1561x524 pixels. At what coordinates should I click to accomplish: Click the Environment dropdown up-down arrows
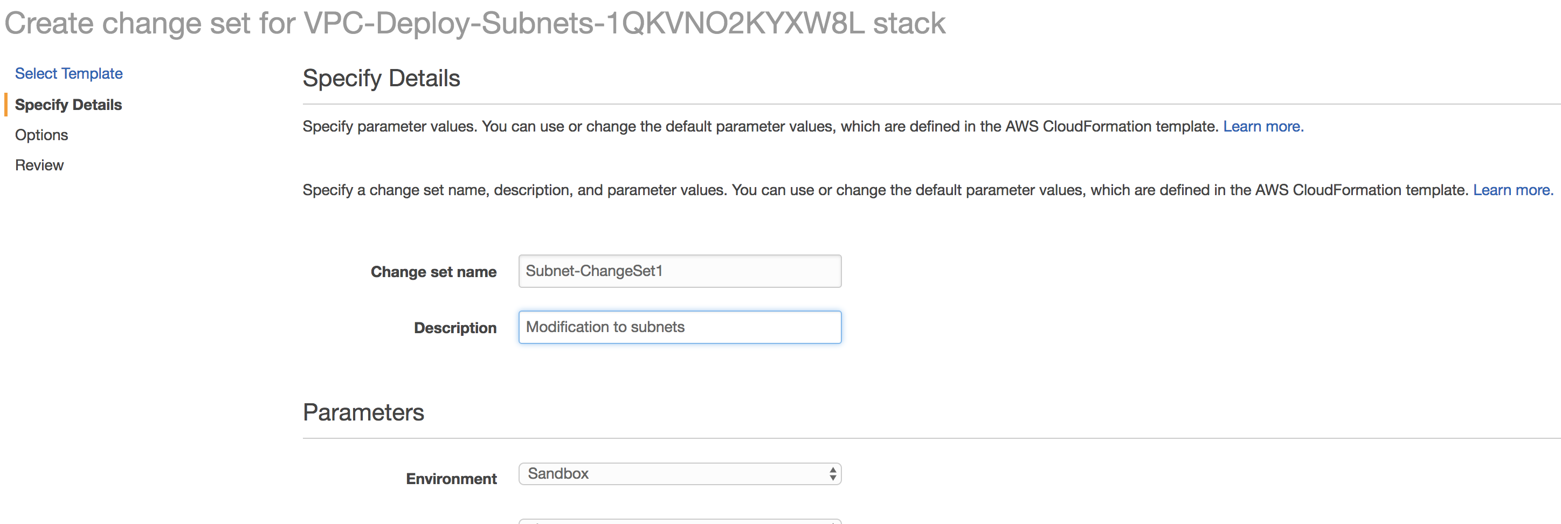coord(833,474)
